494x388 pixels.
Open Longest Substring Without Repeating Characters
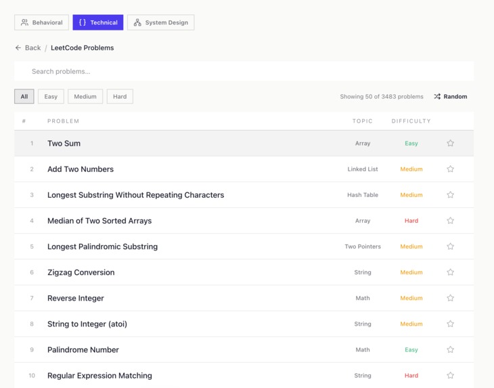click(x=136, y=195)
